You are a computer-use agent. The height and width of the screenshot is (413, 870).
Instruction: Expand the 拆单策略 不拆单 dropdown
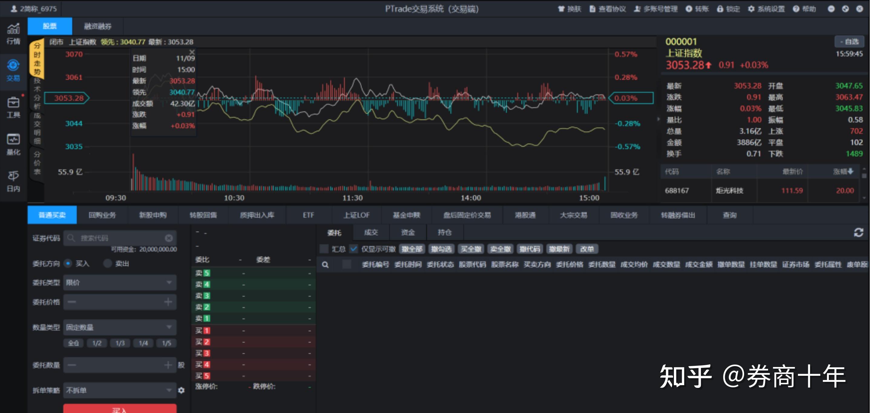click(x=120, y=390)
